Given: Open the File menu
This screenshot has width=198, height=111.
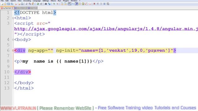Looking at the screenshot, I should (2, 1).
